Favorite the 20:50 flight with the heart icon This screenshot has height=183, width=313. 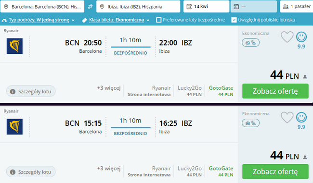[287, 37]
